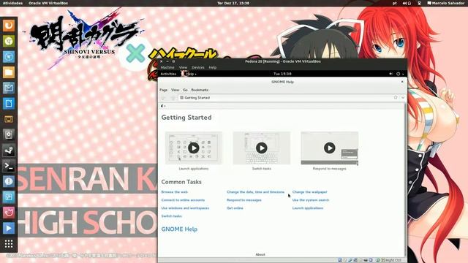The image size is (468, 263).
Task: Click the Fedora clock Tue 15:38
Action: click(282, 74)
